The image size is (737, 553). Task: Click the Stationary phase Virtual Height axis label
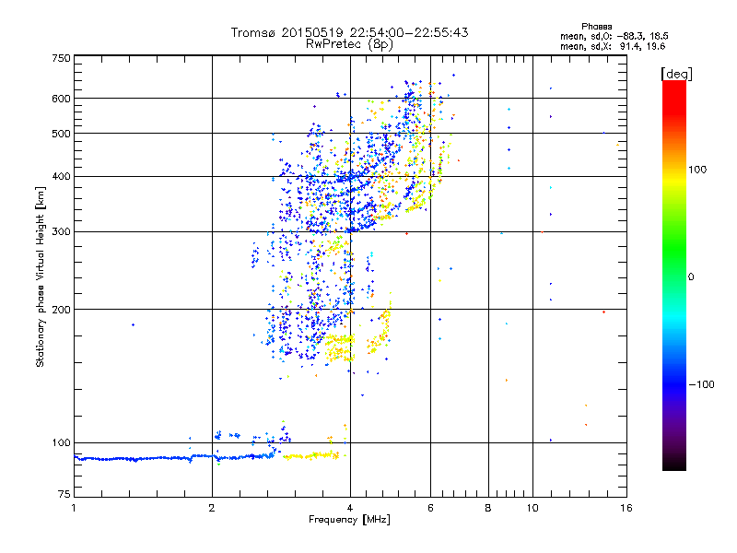point(40,277)
